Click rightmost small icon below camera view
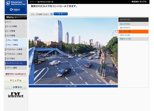The image size is (154, 111). tap(116, 86)
